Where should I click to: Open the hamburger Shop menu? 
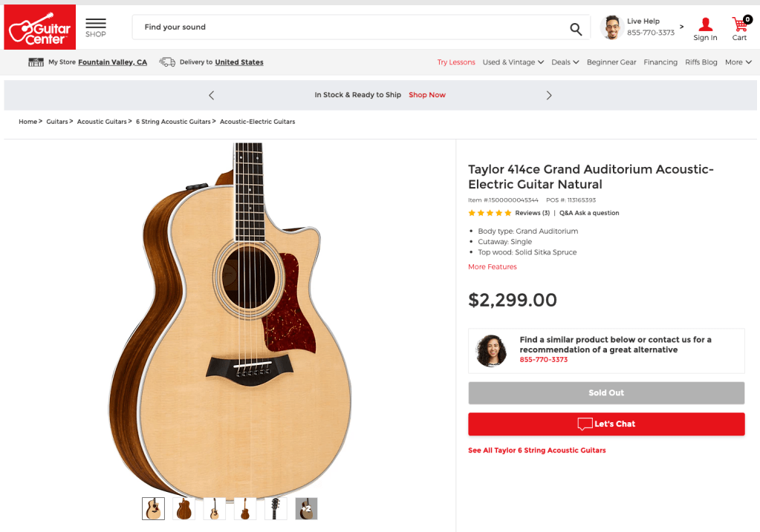pos(96,27)
